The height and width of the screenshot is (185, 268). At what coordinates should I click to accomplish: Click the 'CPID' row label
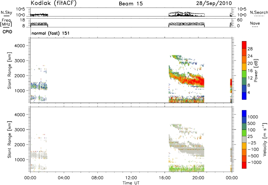tap(7, 32)
